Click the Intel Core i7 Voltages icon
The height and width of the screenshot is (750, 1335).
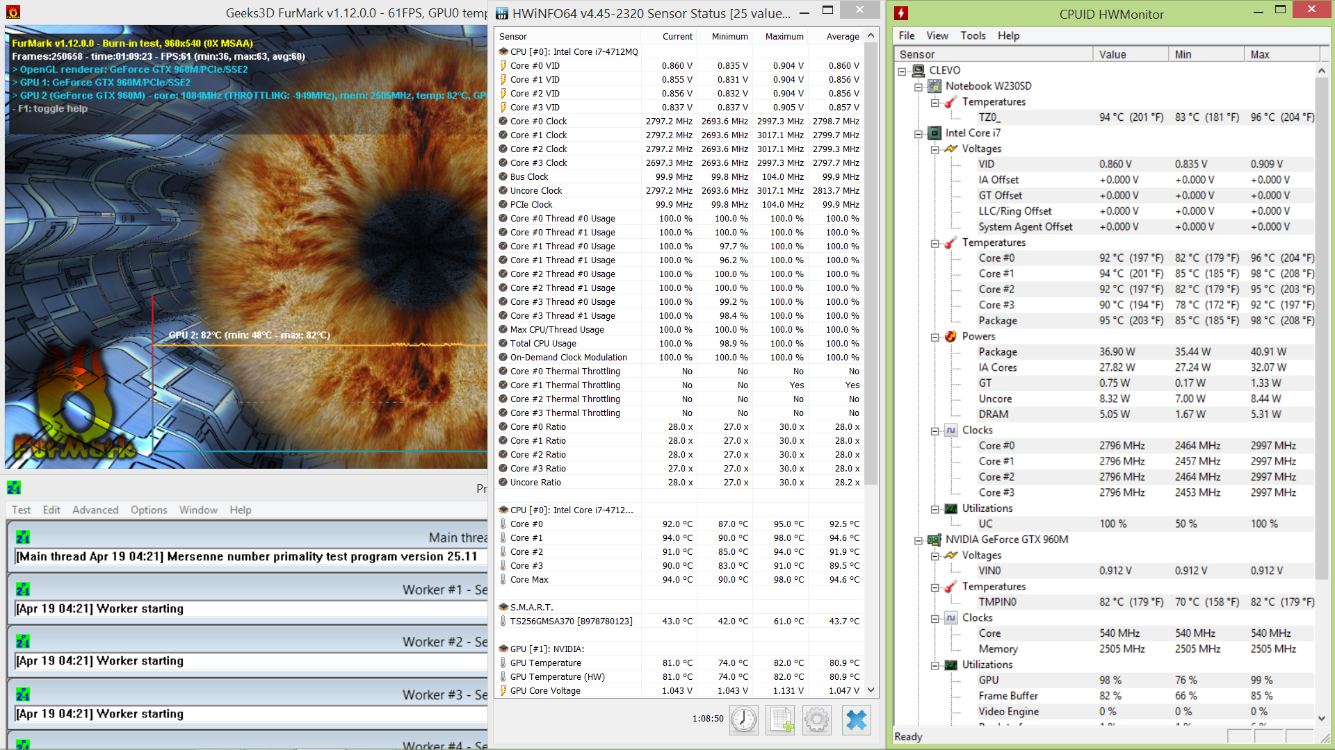[x=950, y=149]
